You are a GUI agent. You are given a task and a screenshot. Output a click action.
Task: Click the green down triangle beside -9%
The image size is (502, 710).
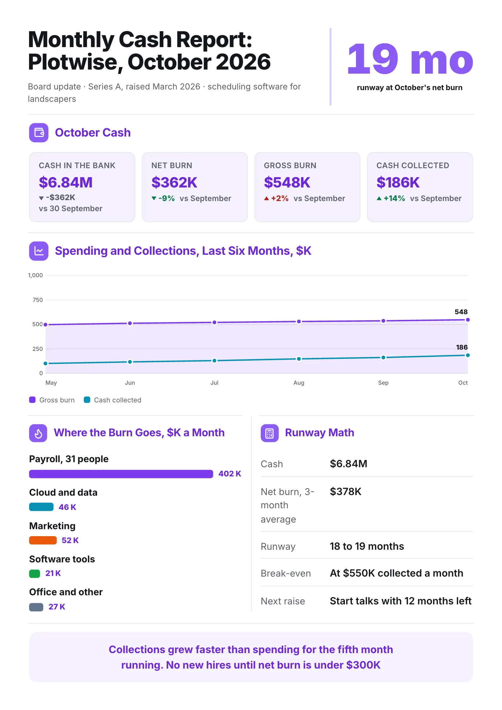154,198
